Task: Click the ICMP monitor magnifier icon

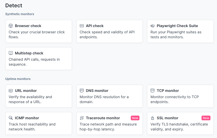Action: [11, 118]
